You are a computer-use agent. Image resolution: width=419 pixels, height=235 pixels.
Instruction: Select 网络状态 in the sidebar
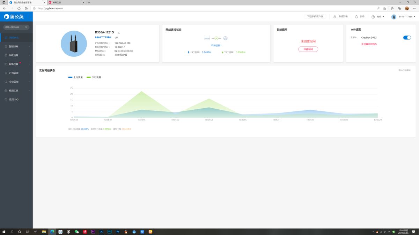pos(16,38)
